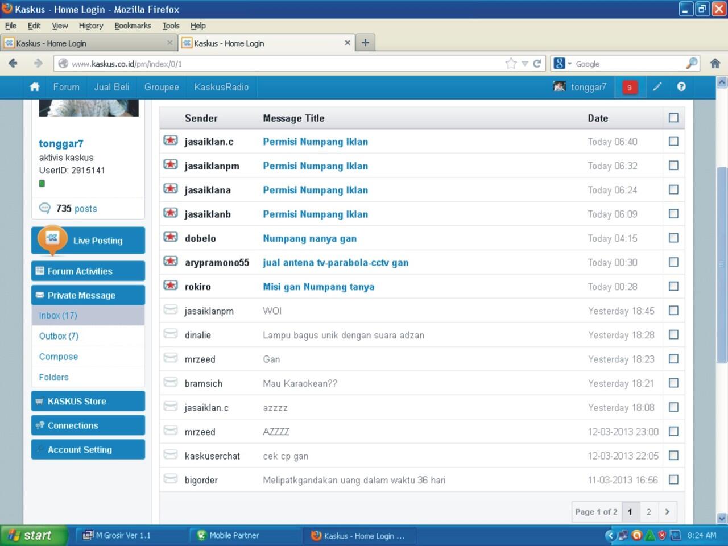Click read envelope icon for bigorder
Viewport: 728px width, 546px height.
tap(171, 479)
